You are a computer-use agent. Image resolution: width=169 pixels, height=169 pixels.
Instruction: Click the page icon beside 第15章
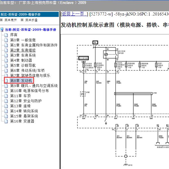pyautogui.click(x=6, y=116)
